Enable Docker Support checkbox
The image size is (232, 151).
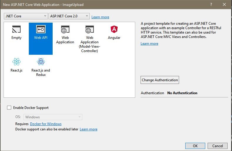tap(9, 107)
